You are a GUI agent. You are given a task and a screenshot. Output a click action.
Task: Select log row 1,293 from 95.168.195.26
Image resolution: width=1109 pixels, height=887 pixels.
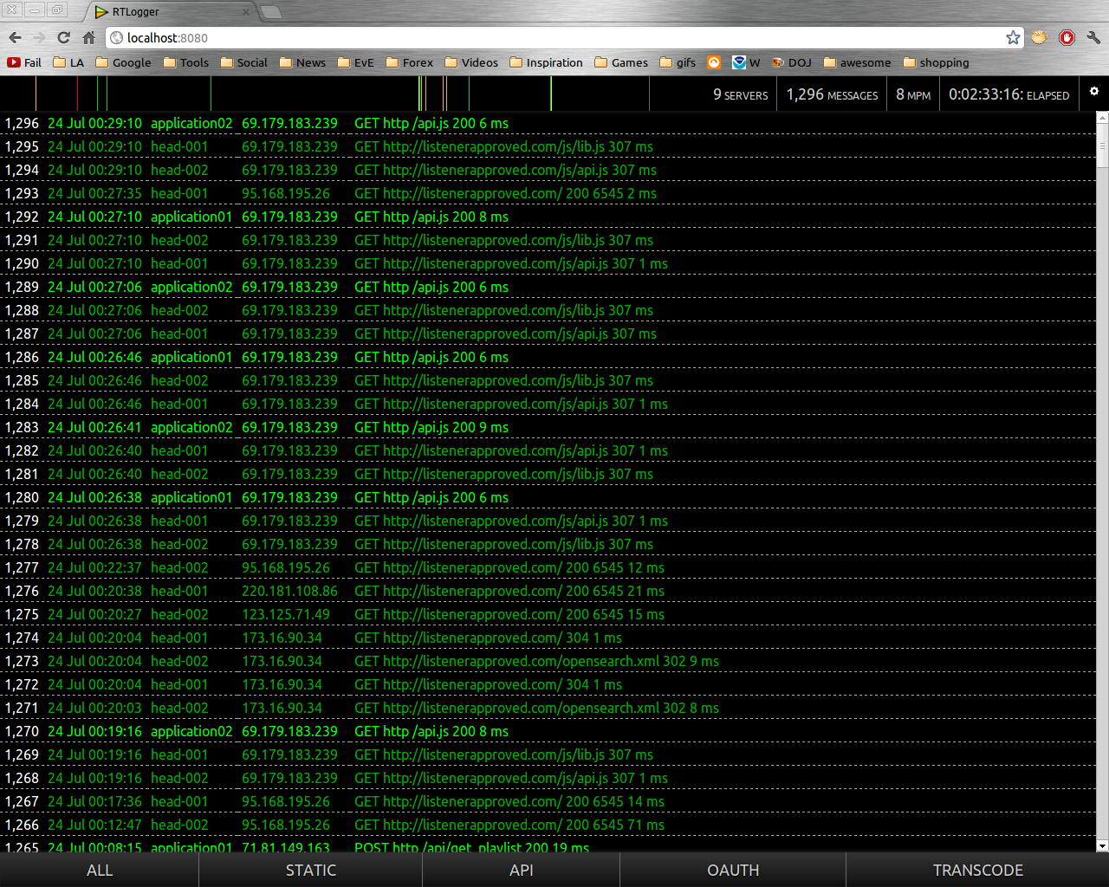point(548,193)
